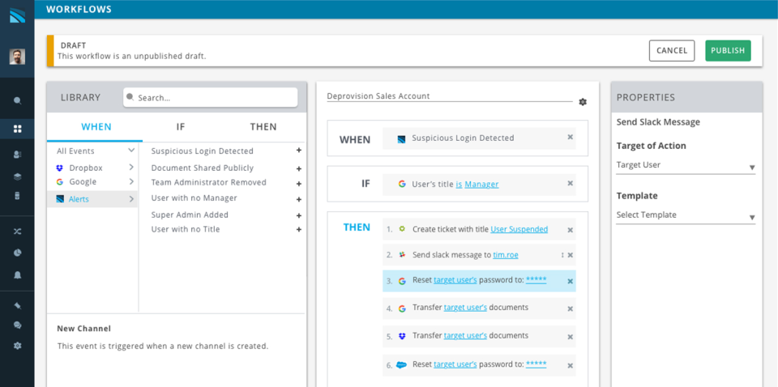
Task: Click target user's link in step 5
Action: (x=465, y=336)
